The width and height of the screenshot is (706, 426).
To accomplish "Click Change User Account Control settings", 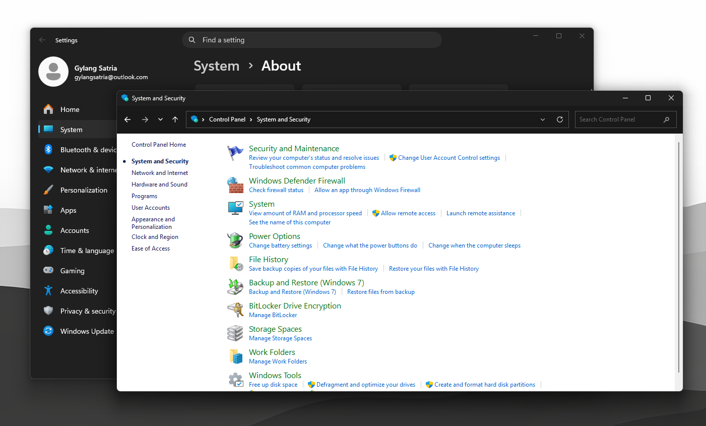I will coord(449,158).
